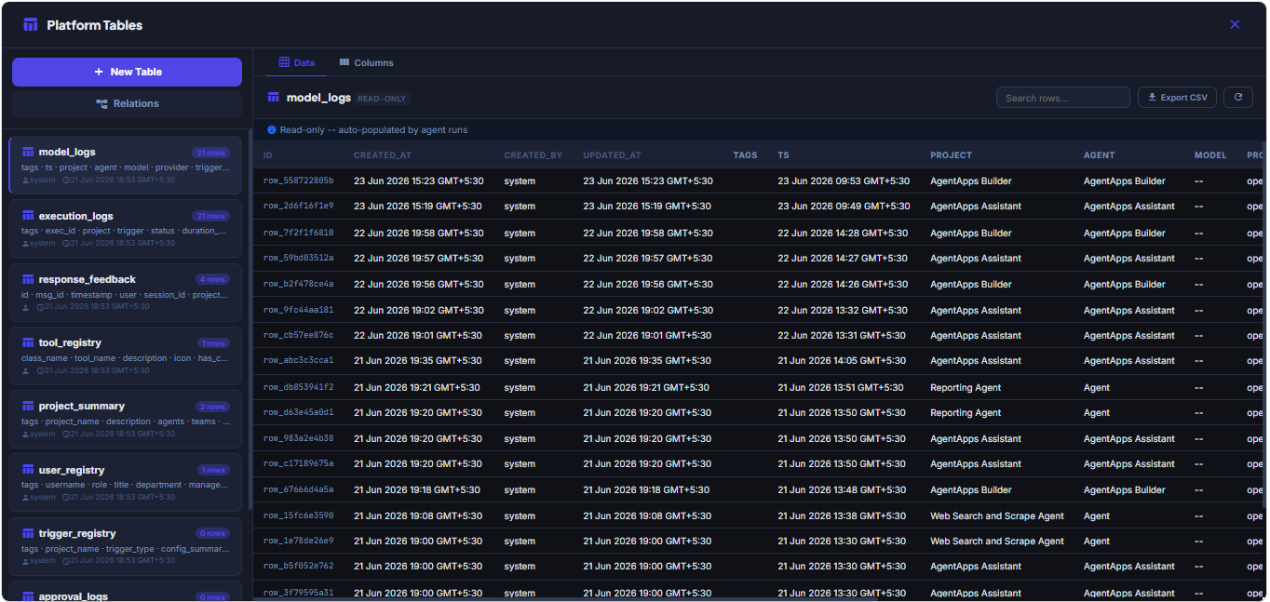Select trigger_registry table in sidebar

coord(125,545)
